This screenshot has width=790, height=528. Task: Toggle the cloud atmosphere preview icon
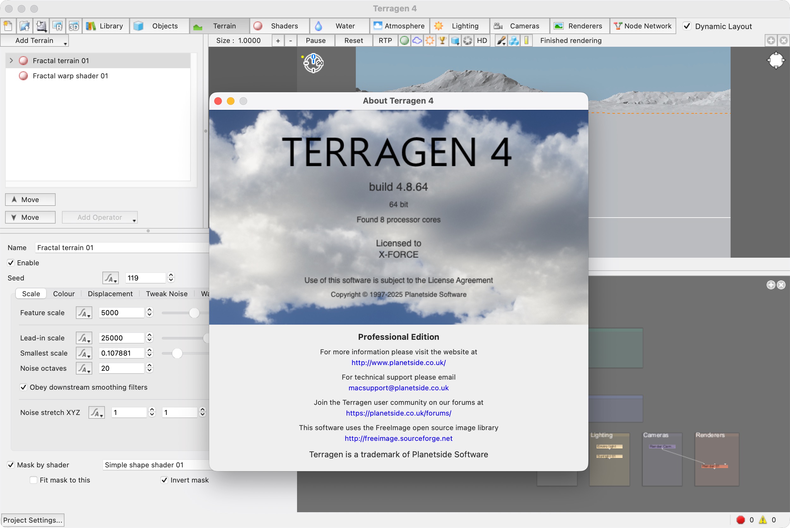tap(417, 41)
